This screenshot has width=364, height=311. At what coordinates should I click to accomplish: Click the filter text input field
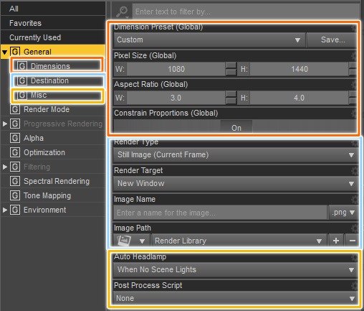click(x=246, y=11)
